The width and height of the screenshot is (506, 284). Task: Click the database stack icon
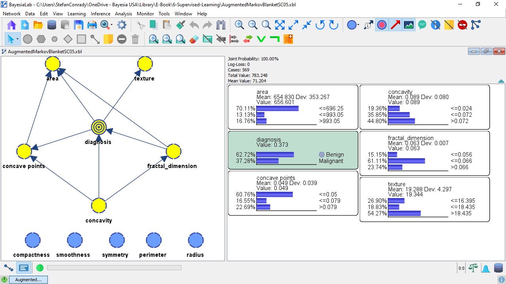[x=52, y=25]
